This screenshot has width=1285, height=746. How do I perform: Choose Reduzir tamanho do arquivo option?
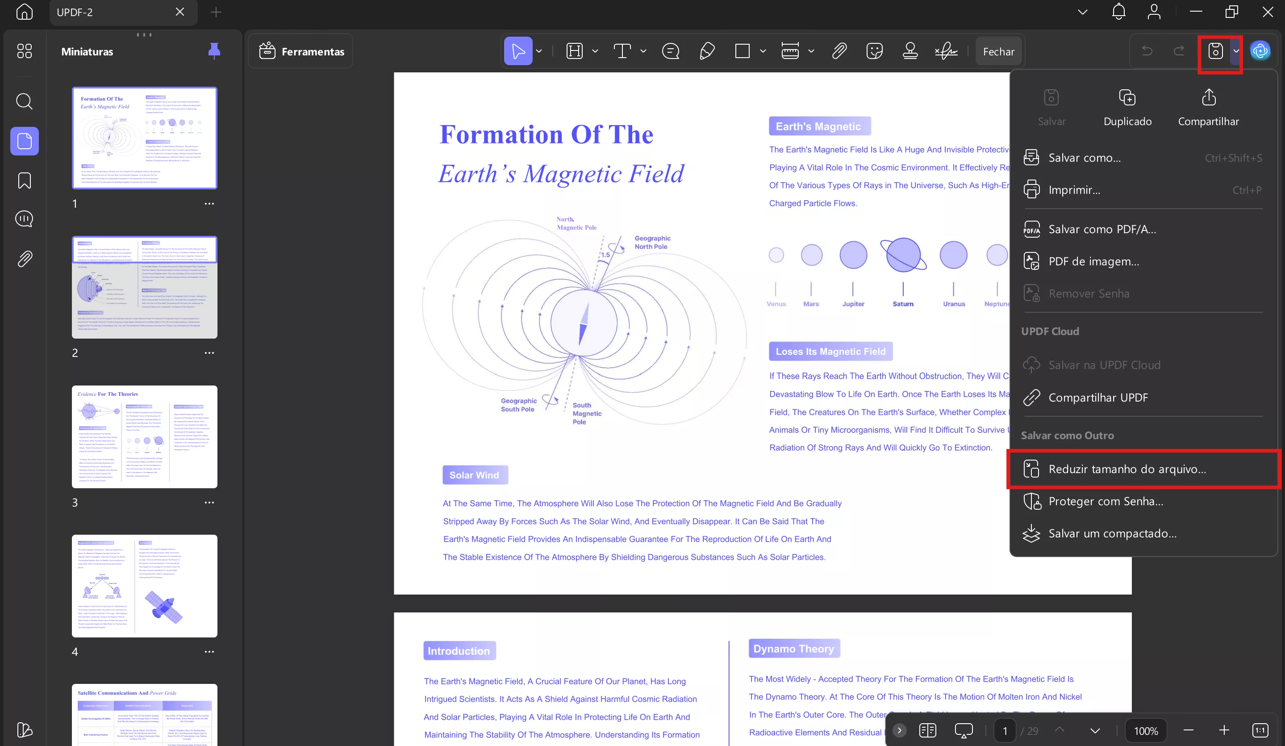pyautogui.click(x=1127, y=469)
